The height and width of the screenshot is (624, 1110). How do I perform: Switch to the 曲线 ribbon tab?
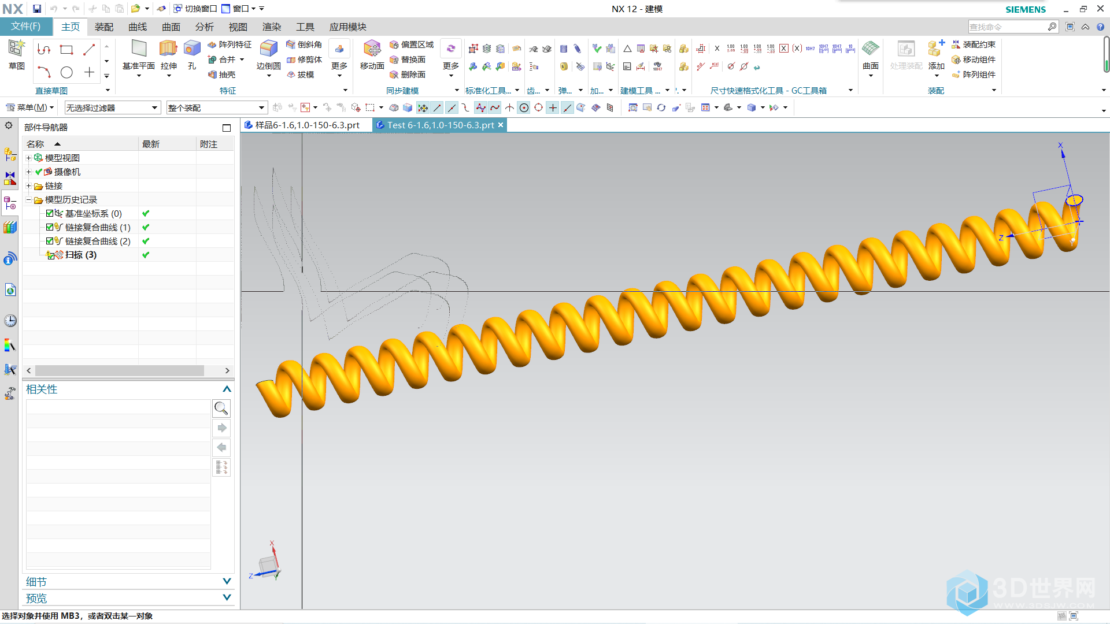[138, 27]
